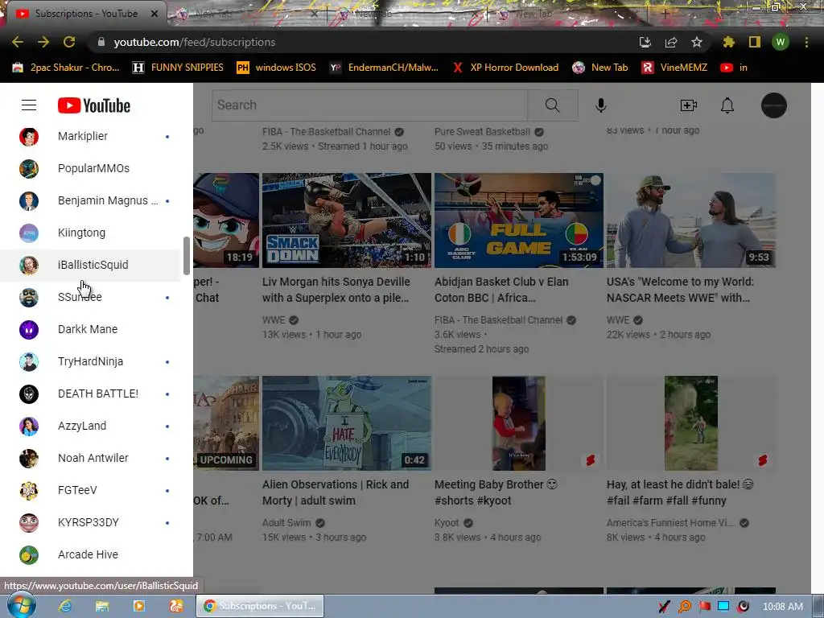The width and height of the screenshot is (824, 618).
Task: Click the address bar URL
Action: [x=195, y=42]
